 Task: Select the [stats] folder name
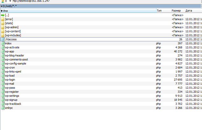point(9,23)
